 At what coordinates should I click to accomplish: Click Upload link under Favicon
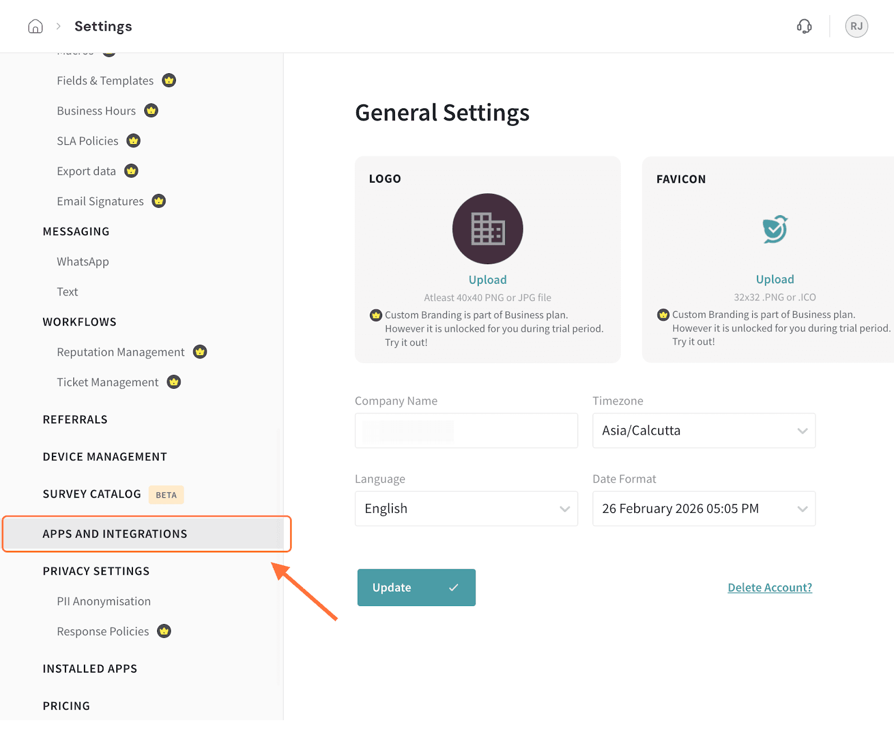coord(774,279)
